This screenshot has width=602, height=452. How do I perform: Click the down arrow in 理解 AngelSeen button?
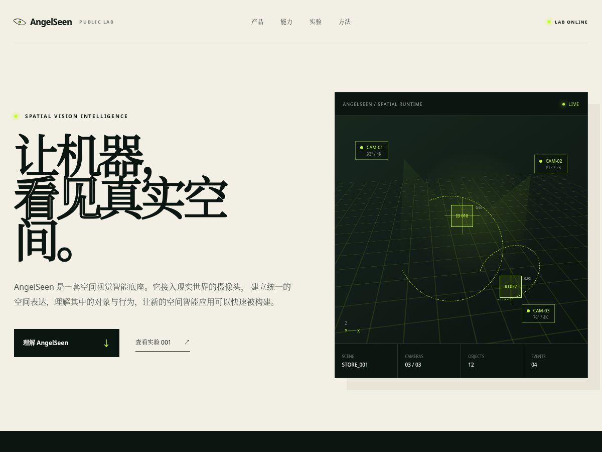pos(106,343)
